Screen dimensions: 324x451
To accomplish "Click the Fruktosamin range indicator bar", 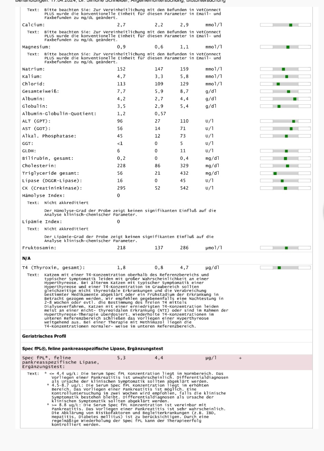I will (285, 248).
